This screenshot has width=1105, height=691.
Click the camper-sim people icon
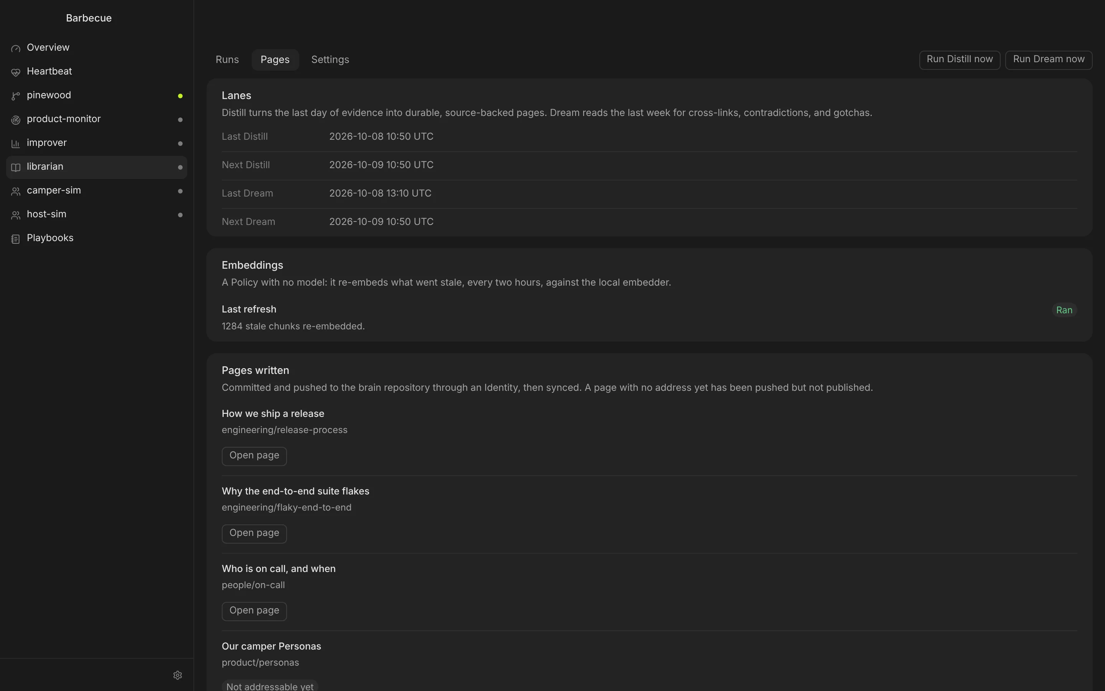point(15,191)
